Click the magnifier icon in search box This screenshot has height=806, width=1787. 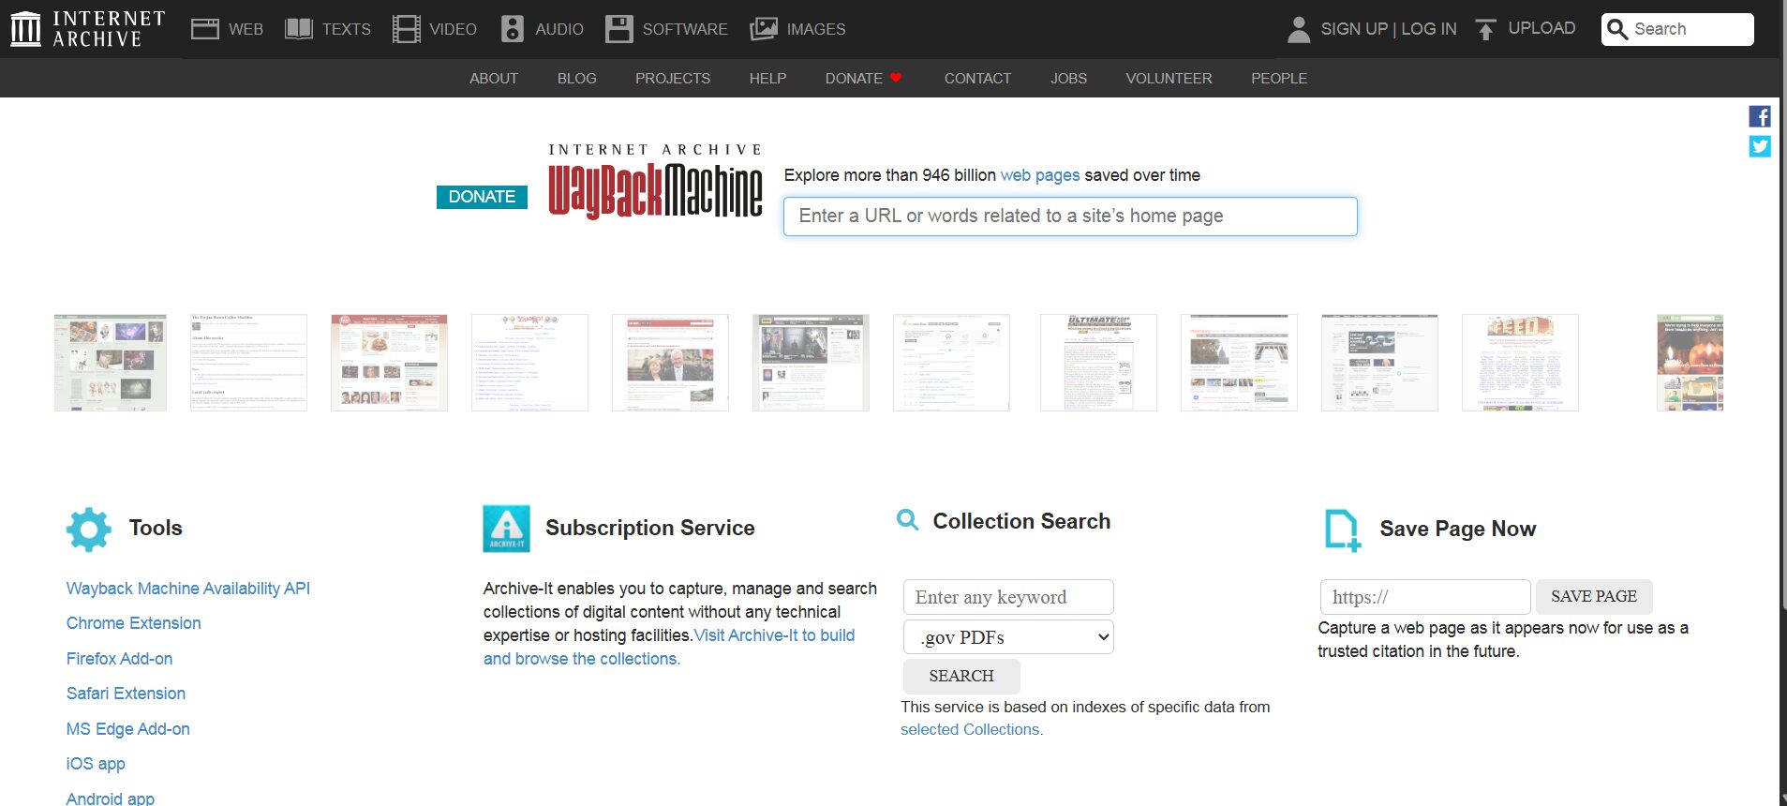1617,29
